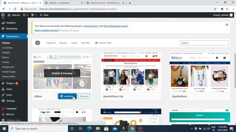
Task: Open Settings in the sidebar
Action: click(x=10, y=101)
